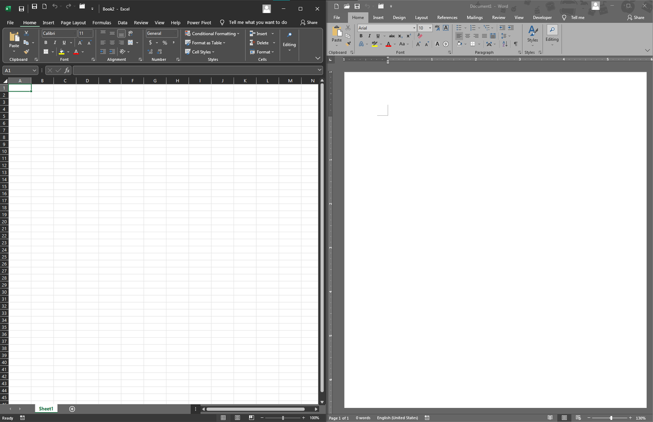Open Excel Fill Color dropdown arrow
Screen dimensions: 653x422
coord(68,52)
